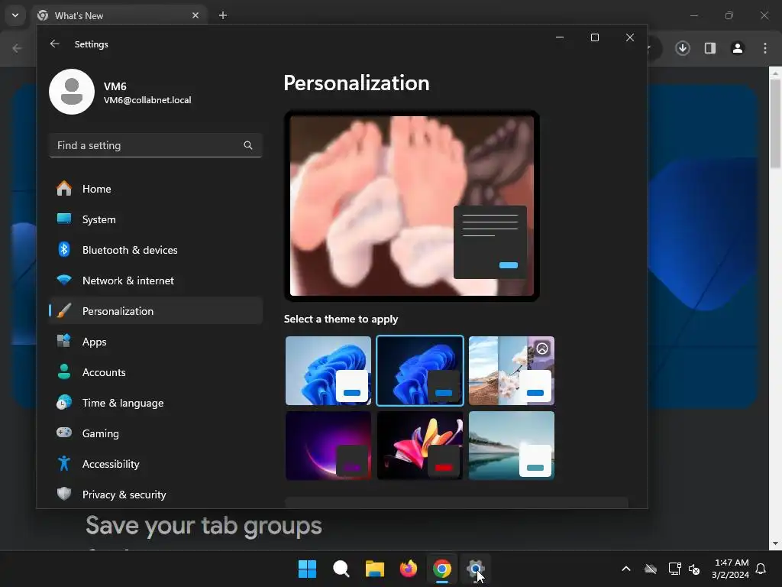Viewport: 782px width, 587px height.
Task: Open File Explorer from the taskbar
Action: point(374,569)
